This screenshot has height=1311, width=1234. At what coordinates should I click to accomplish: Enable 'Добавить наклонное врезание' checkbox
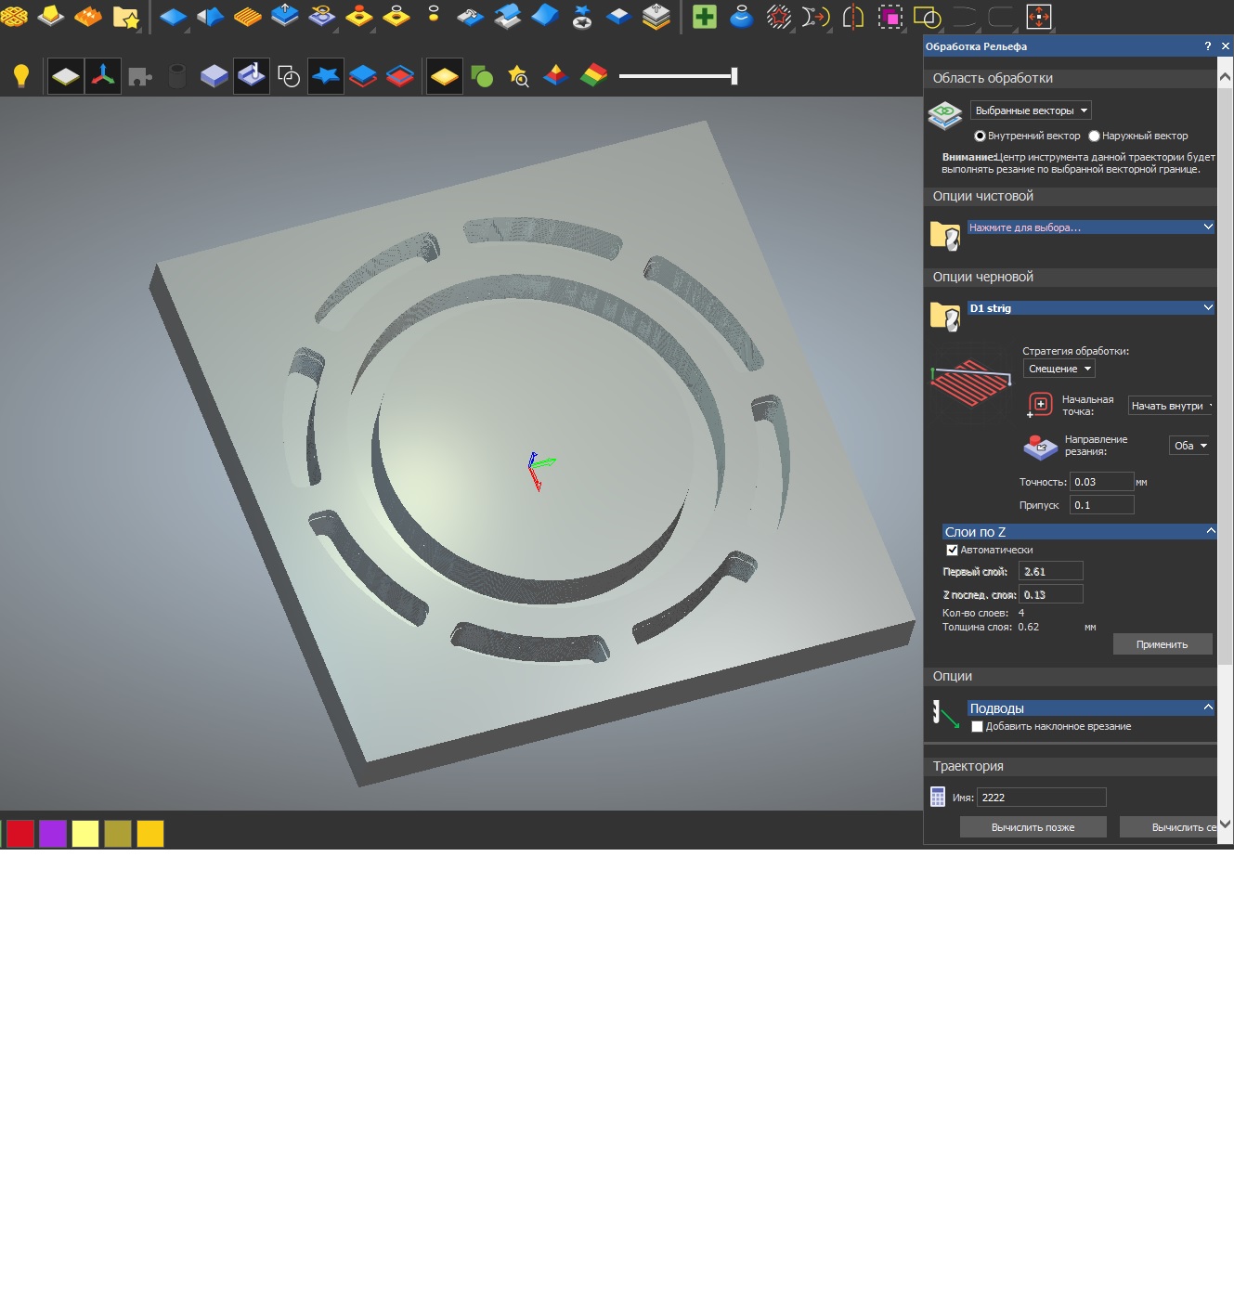coord(977,726)
